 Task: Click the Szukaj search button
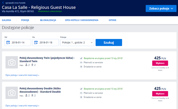coord(109,43)
